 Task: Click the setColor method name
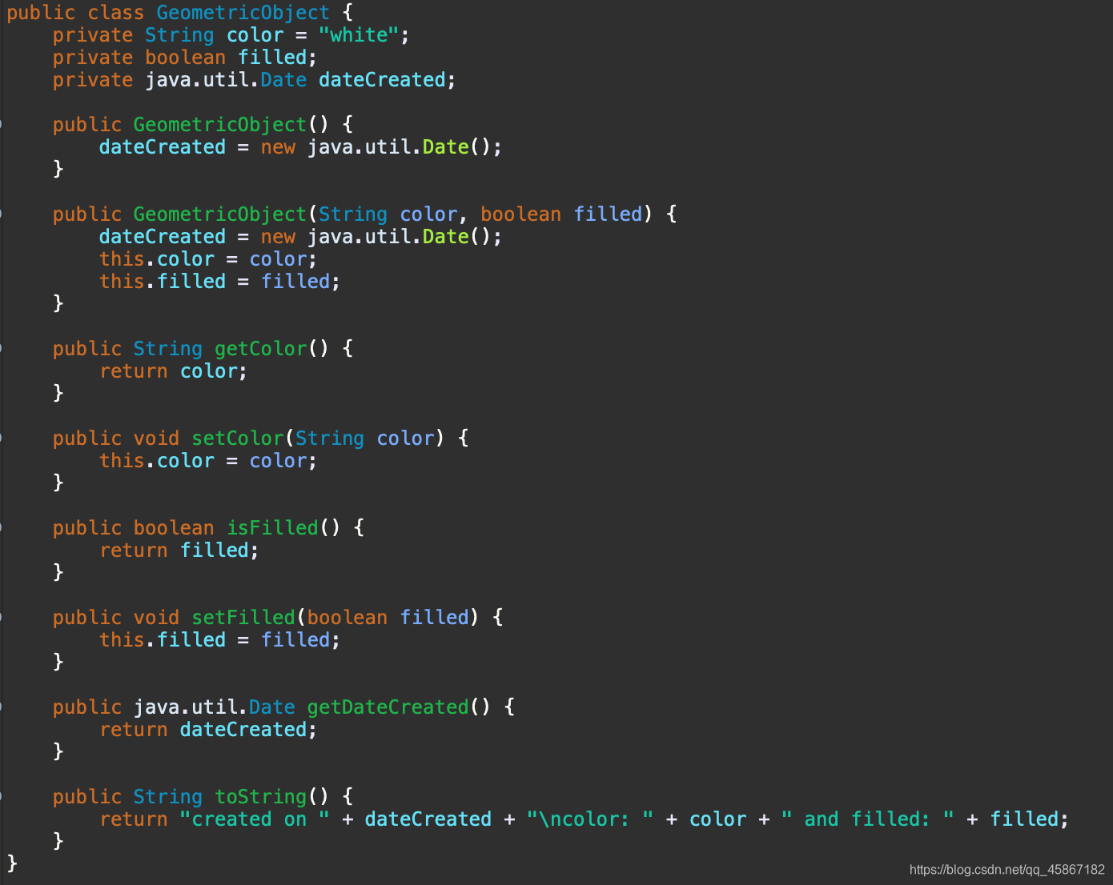(x=238, y=438)
